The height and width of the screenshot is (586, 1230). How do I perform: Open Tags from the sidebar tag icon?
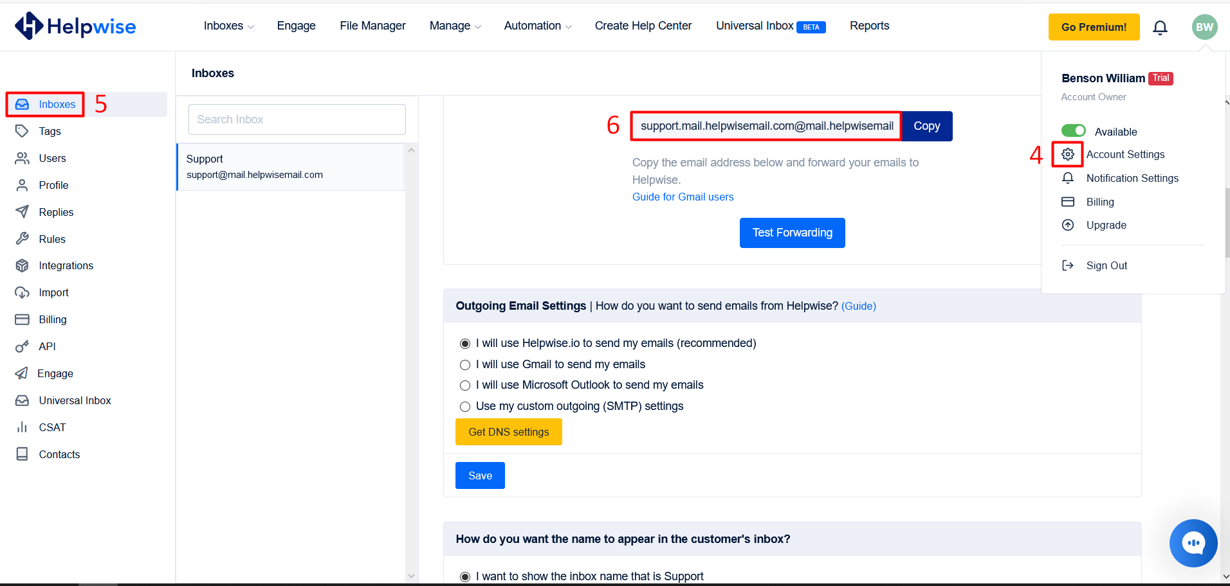[22, 131]
